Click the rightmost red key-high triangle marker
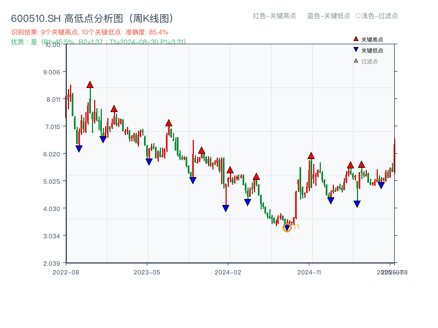Screen dimensions: 438x328 tap(361, 164)
